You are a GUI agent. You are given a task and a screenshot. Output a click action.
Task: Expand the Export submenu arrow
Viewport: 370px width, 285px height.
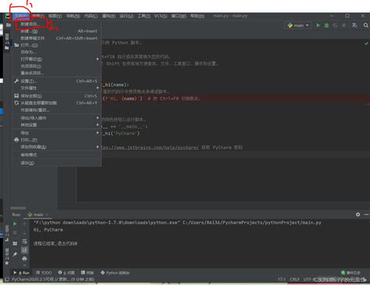pos(98,133)
